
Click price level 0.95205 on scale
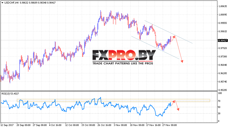click(x=223, y=90)
